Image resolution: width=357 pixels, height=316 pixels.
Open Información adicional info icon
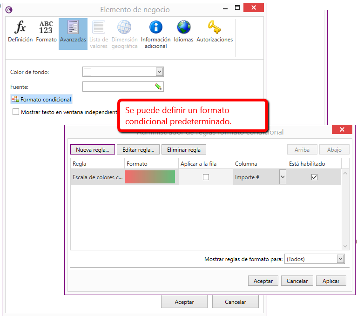click(155, 28)
